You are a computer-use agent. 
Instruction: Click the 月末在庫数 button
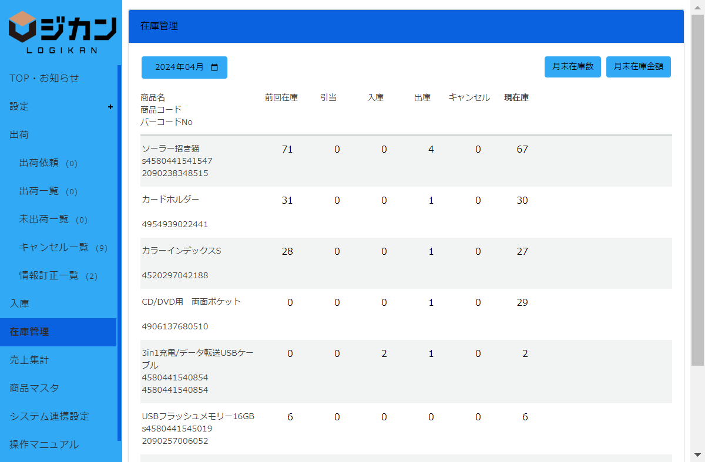(x=572, y=67)
